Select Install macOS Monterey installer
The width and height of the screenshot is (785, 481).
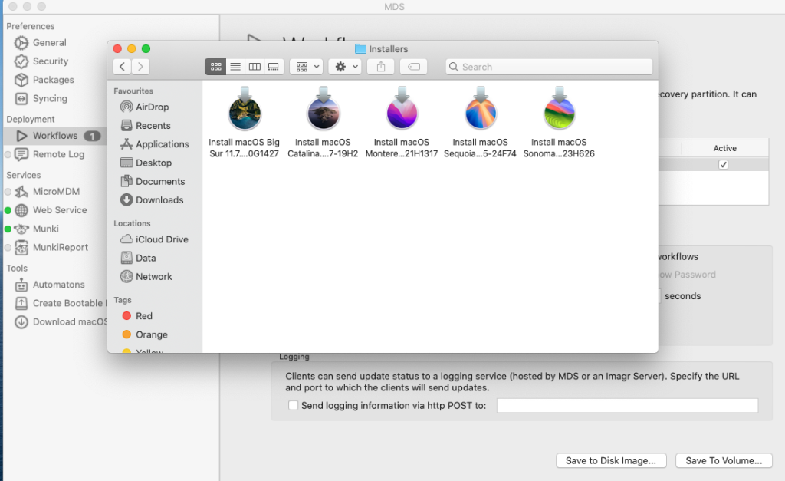[x=402, y=124]
